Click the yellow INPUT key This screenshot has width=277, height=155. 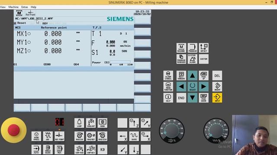pos(217,98)
